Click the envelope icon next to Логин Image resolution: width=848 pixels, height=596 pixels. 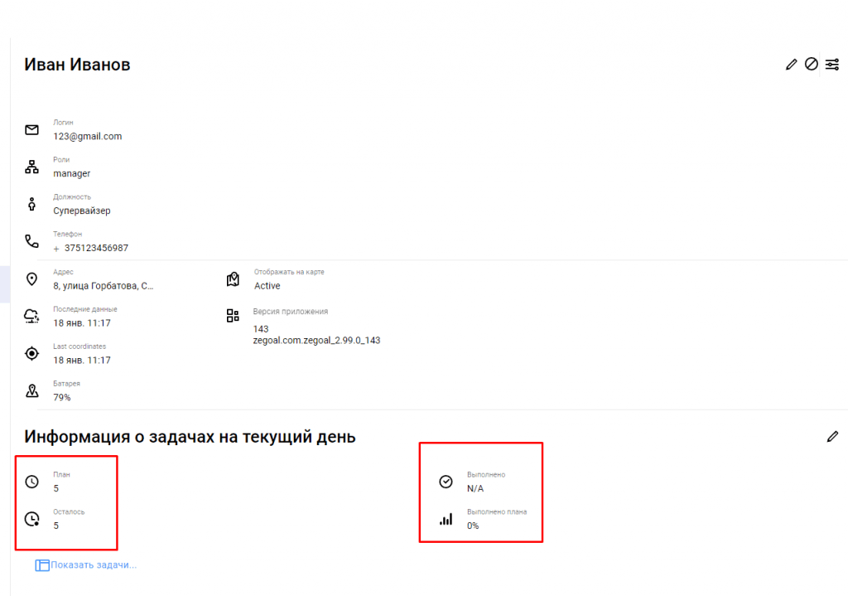[x=32, y=130]
